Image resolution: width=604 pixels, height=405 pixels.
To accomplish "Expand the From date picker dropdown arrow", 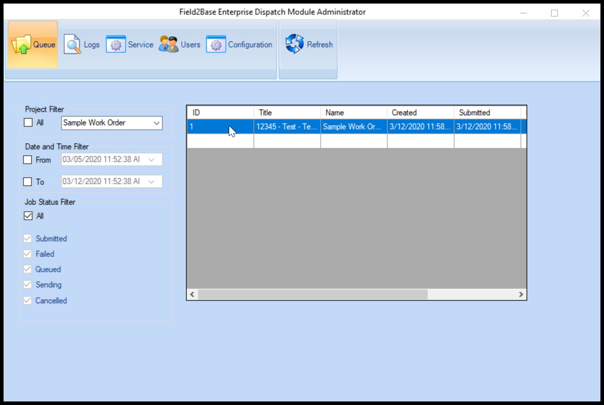I will pyautogui.click(x=151, y=160).
